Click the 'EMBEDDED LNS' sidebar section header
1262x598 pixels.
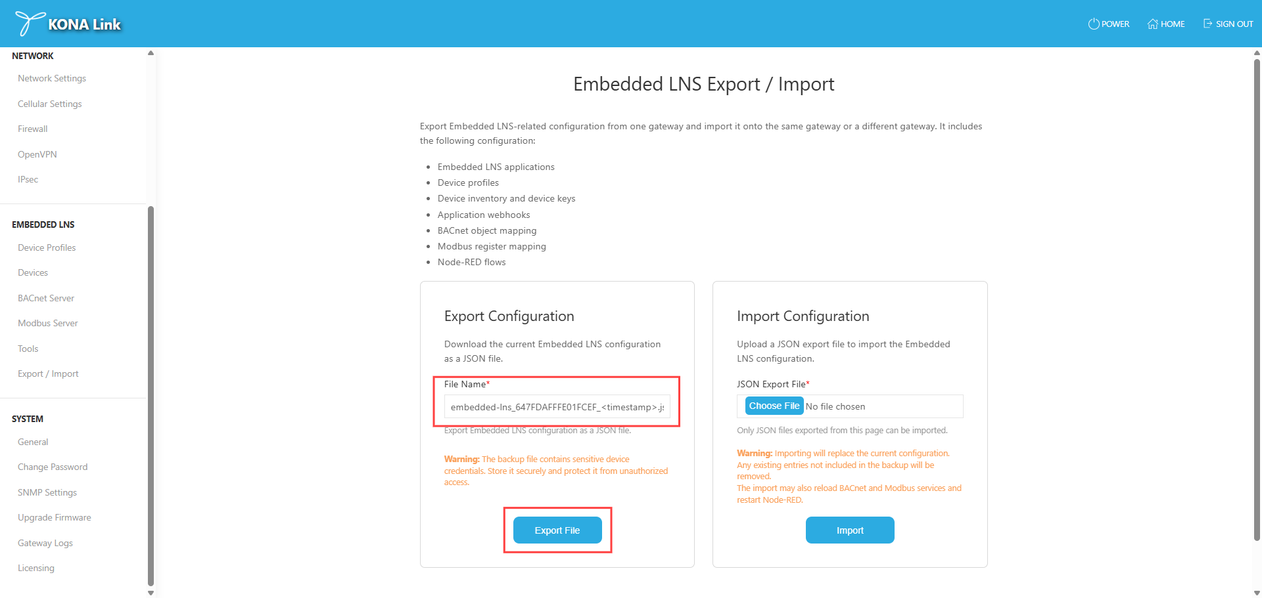[43, 224]
